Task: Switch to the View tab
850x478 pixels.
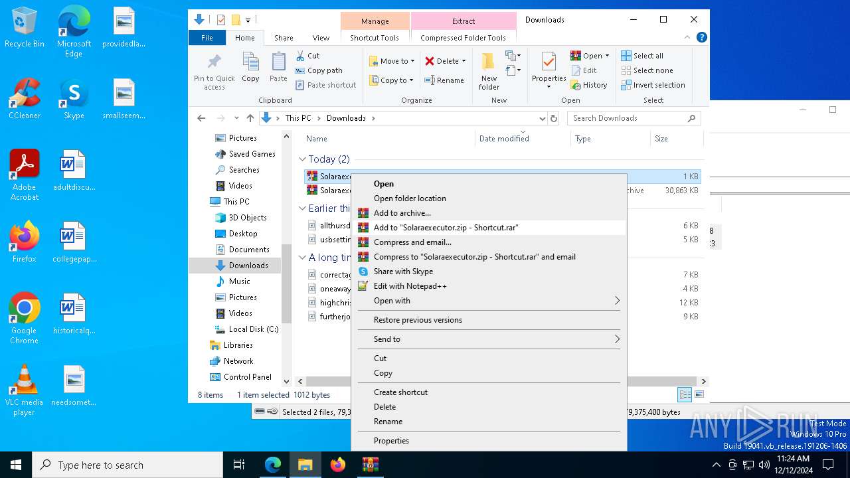Action: 321,38
